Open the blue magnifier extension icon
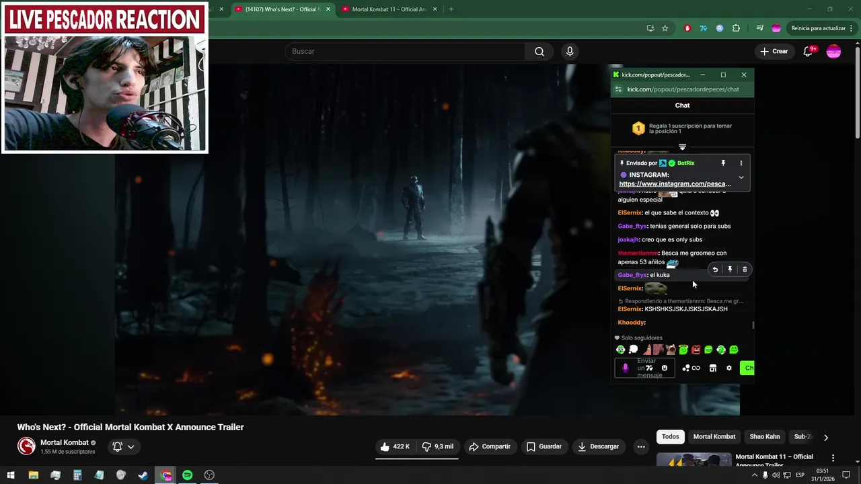The width and height of the screenshot is (861, 484). point(720,28)
